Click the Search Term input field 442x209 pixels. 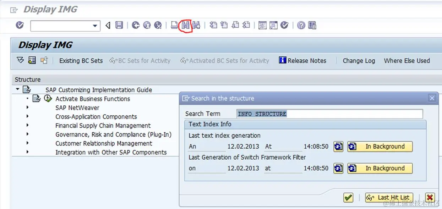point(330,114)
